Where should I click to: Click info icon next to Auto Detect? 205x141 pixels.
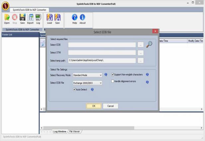tap(92, 90)
